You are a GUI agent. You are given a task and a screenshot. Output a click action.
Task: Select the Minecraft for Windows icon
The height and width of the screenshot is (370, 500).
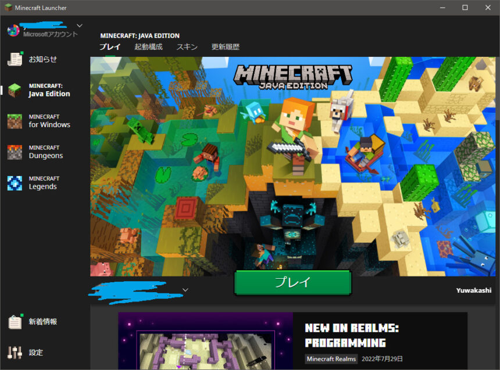point(15,121)
